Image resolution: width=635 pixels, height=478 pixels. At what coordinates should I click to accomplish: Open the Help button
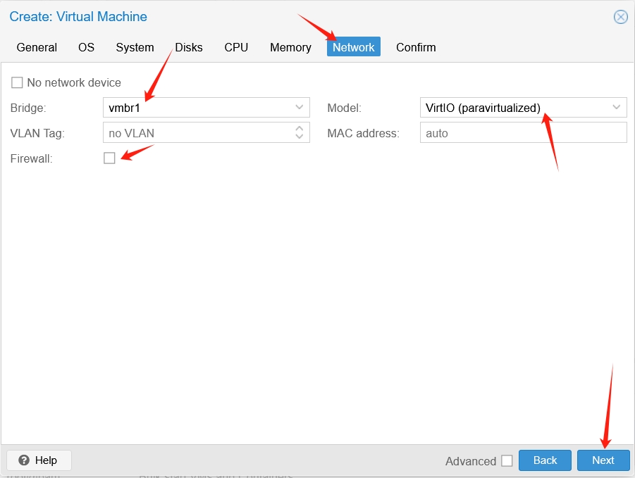(x=39, y=460)
